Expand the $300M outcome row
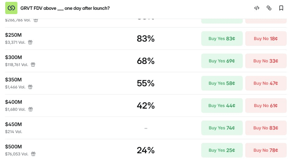The height and width of the screenshot is (160, 291). pos(146,61)
